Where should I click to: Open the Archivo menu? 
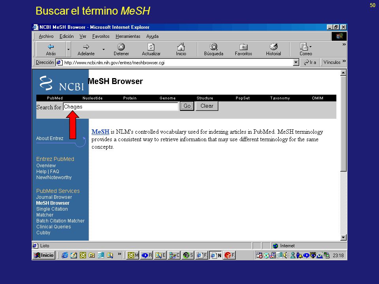point(46,36)
